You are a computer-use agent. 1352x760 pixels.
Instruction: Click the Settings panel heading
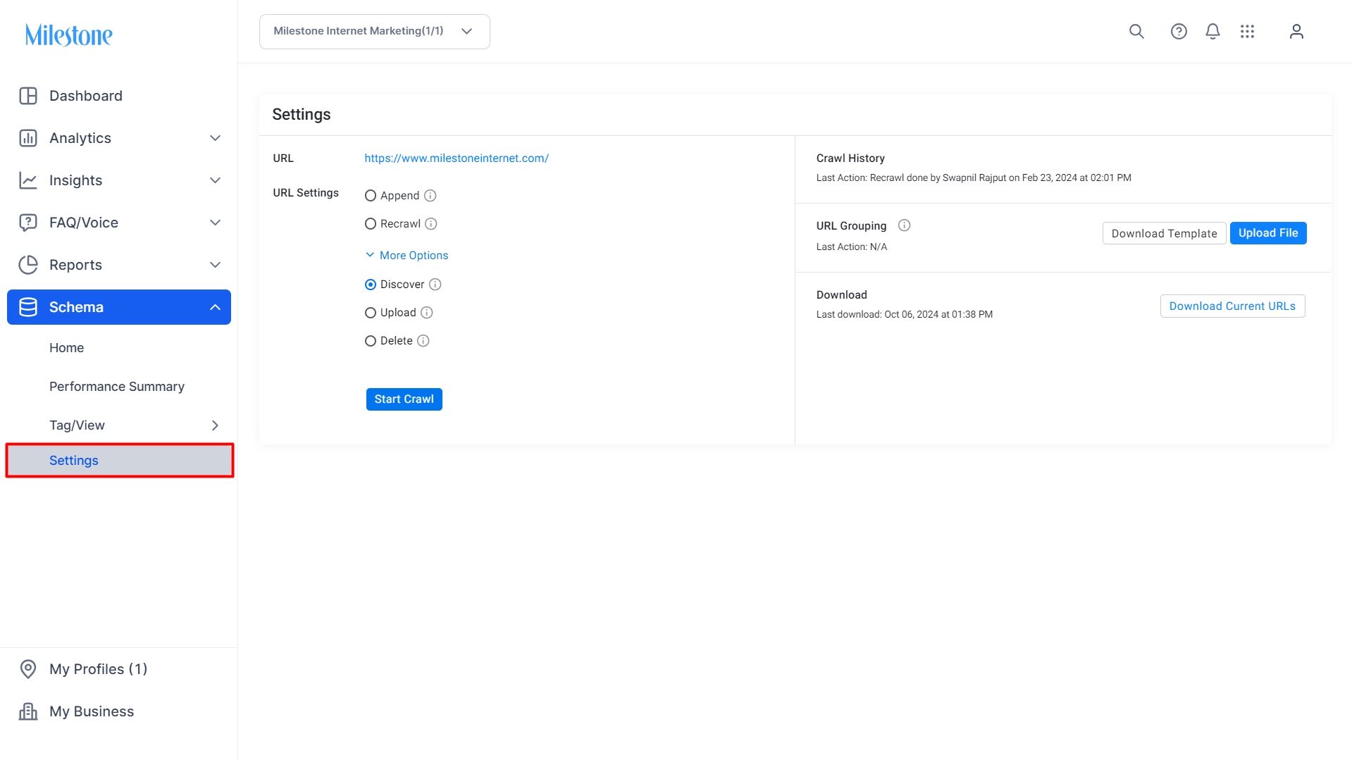click(302, 115)
